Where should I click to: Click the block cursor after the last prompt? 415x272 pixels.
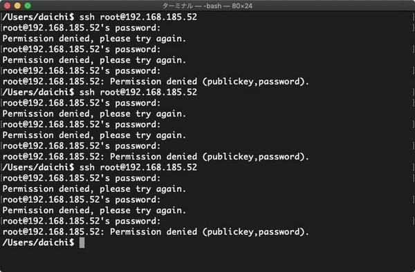click(x=82, y=243)
